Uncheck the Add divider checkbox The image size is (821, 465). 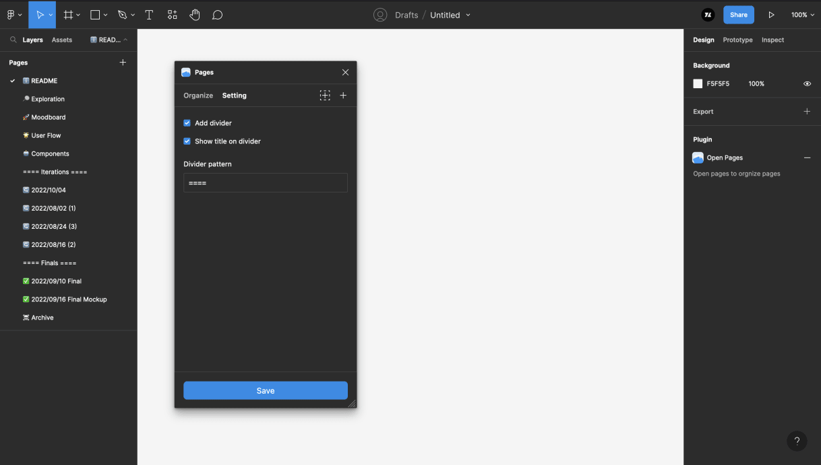187,122
